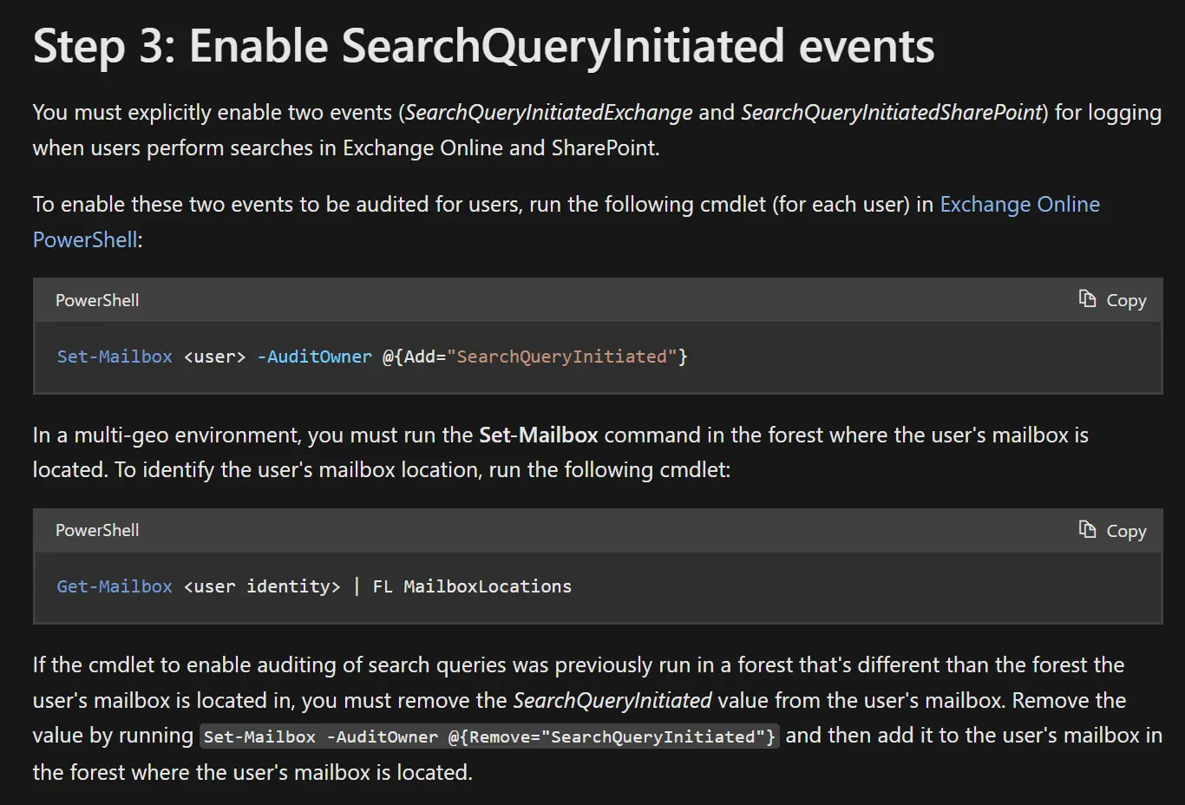Screen dimensions: 1185x805
Task: Click the Set-Mailbox cmdlet name in the first code block
Action: point(115,357)
